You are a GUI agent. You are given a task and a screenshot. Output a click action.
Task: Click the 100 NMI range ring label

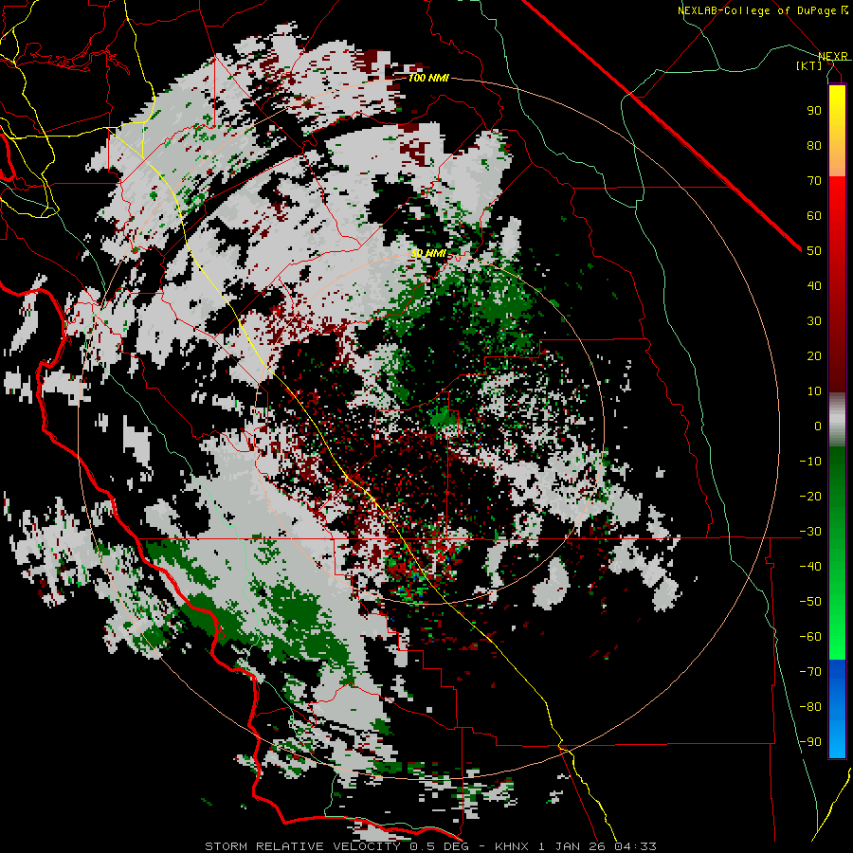pyautogui.click(x=428, y=79)
